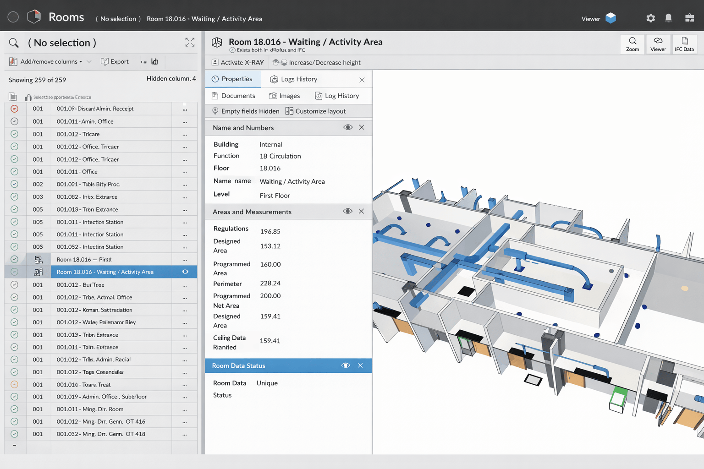Click the briefcase icon in header

coord(689,18)
